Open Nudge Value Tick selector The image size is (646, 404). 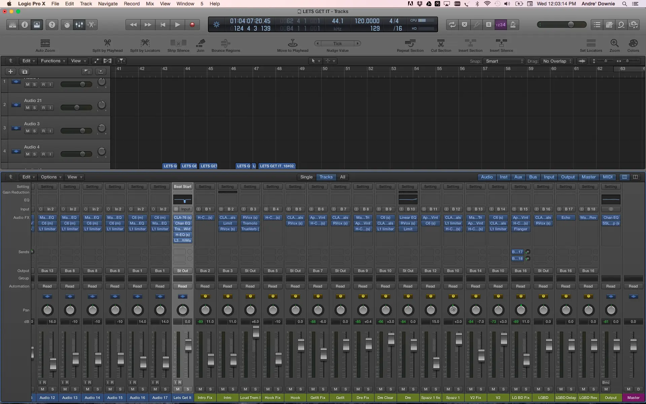coord(337,43)
